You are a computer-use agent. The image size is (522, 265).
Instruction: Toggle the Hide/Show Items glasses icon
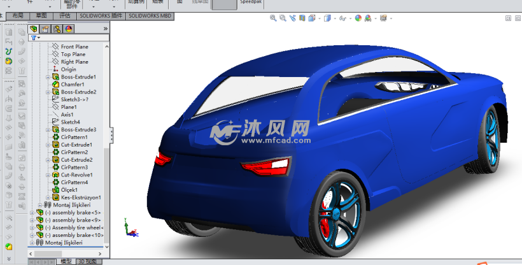tap(342, 18)
